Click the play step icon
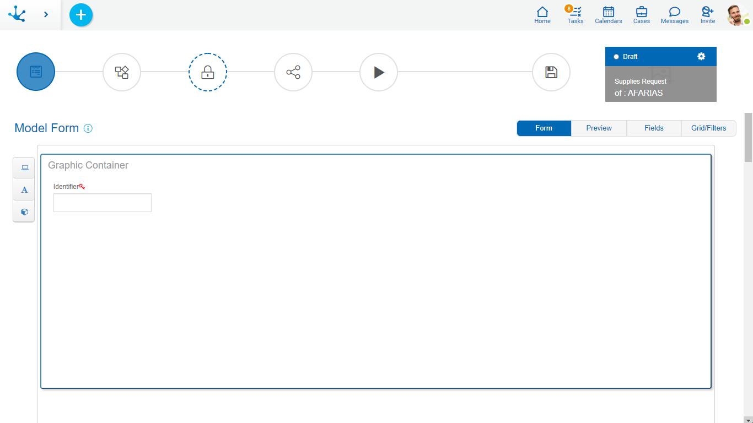 [379, 72]
